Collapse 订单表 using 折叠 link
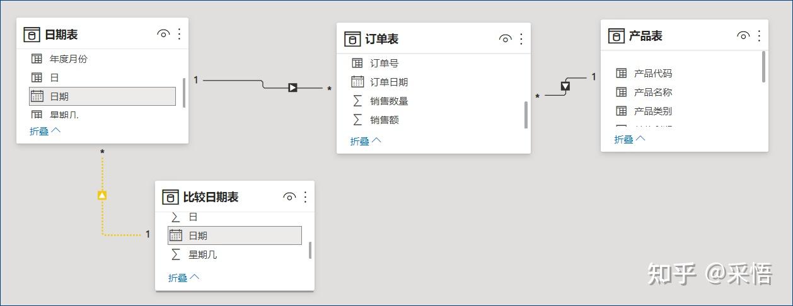Image resolution: width=793 pixels, height=306 pixels. [366, 141]
